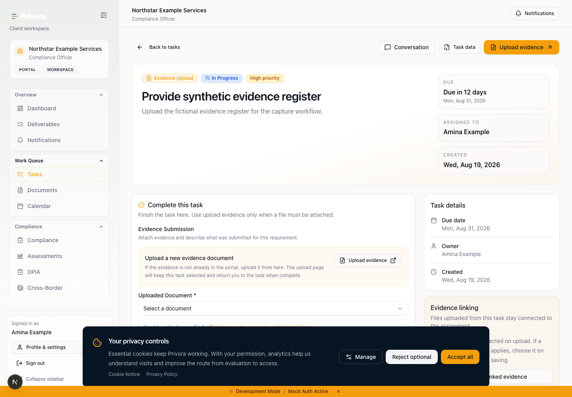572x397 pixels.
Task: Click Due in 12 days card
Action: [x=494, y=91]
